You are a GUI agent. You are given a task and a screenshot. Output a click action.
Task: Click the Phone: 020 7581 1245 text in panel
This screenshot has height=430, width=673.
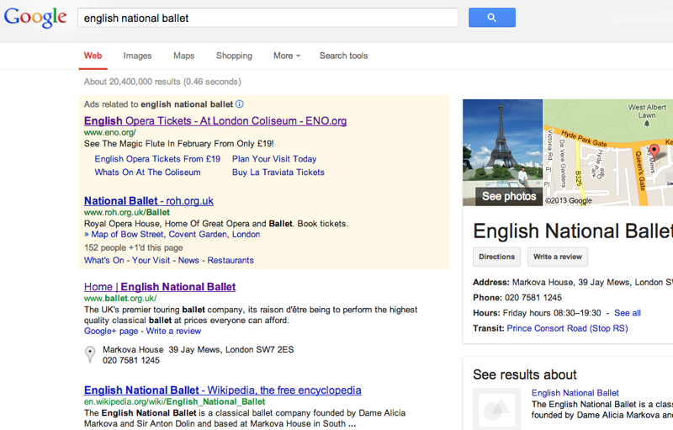(x=517, y=297)
